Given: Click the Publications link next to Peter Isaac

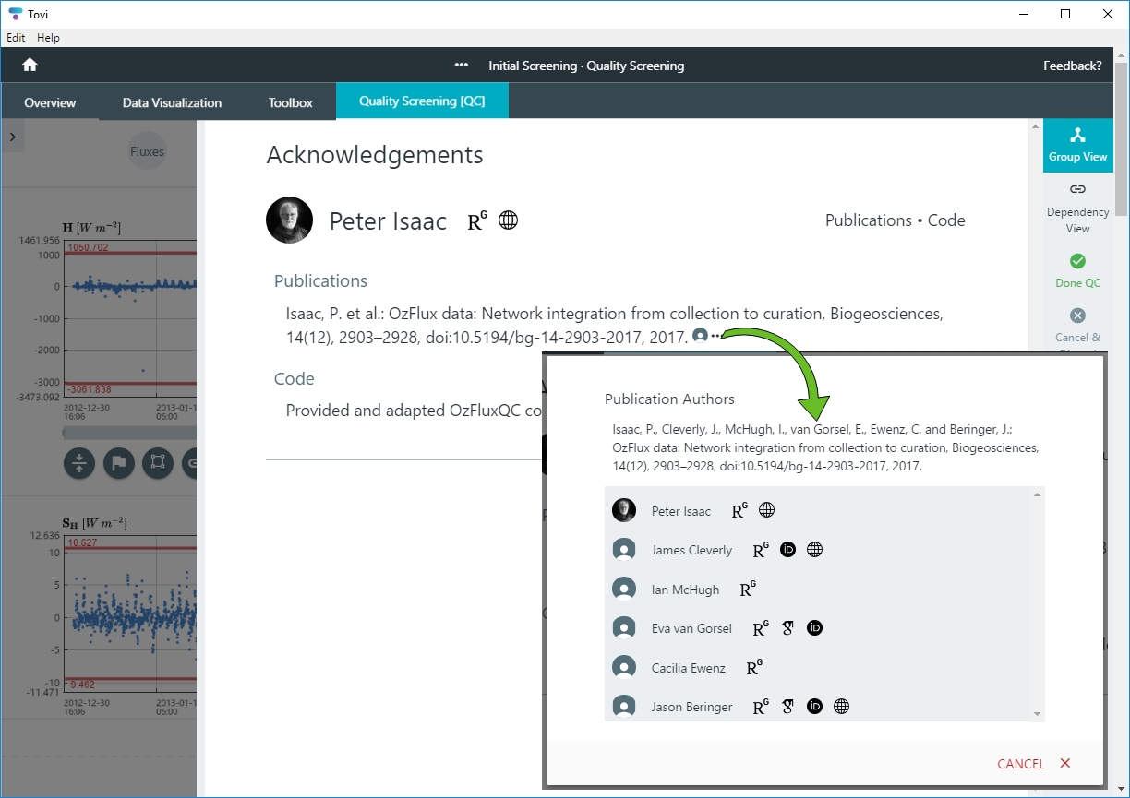Looking at the screenshot, I should tap(868, 220).
